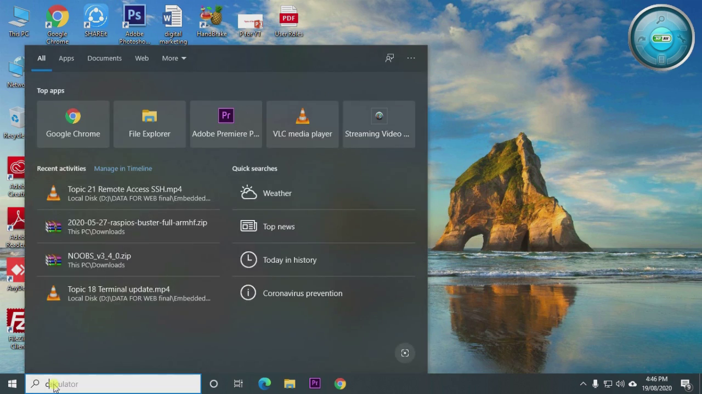Click the taskbar search input field
Screen dimensions: 702x394
[113, 384]
